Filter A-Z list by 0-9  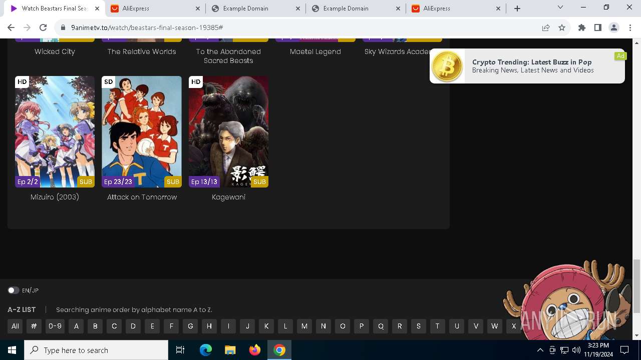[x=55, y=326]
